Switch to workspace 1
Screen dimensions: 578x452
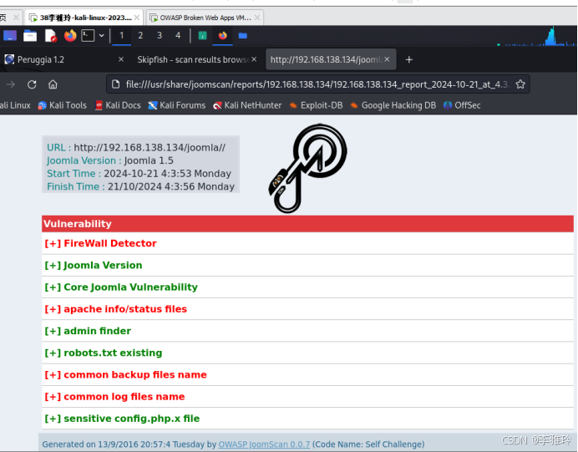[121, 36]
